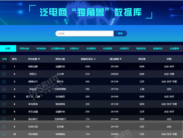The image size is (183, 138).
Task: Click the 搜索 button
Action: tap(120, 33)
